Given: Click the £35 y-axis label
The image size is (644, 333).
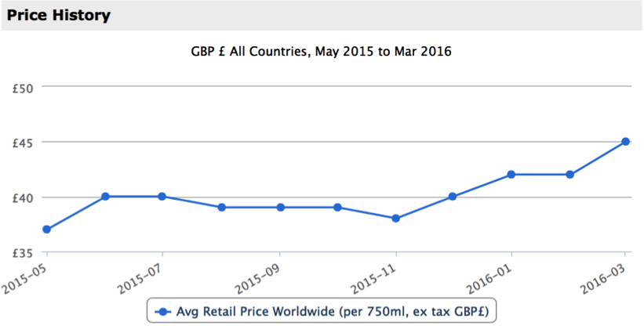Looking at the screenshot, I should click(x=22, y=252).
